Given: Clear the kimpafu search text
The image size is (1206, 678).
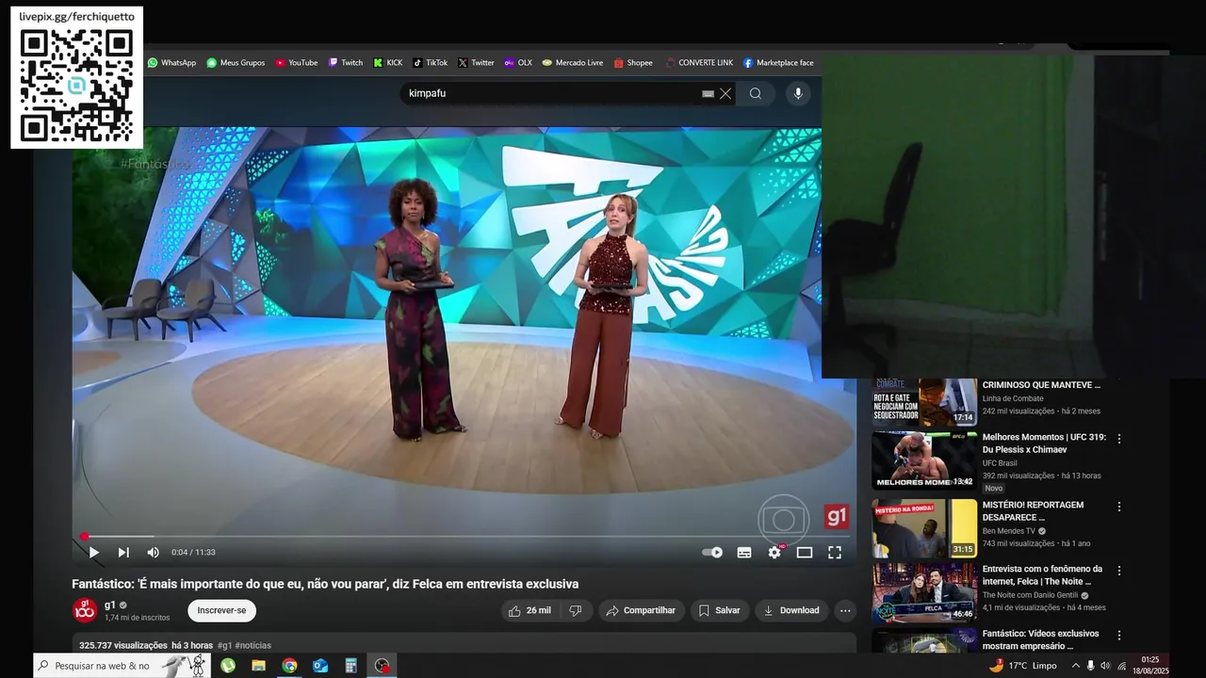Looking at the screenshot, I should (725, 93).
